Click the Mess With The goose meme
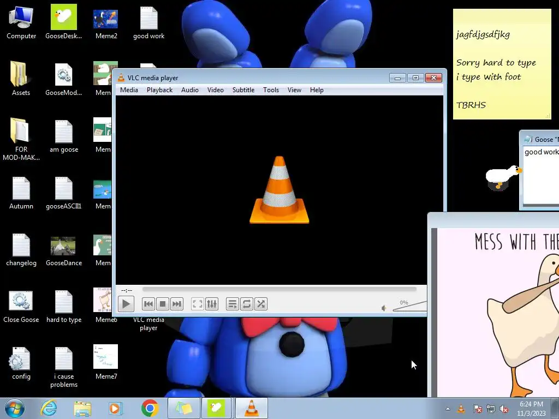 [x=498, y=312]
